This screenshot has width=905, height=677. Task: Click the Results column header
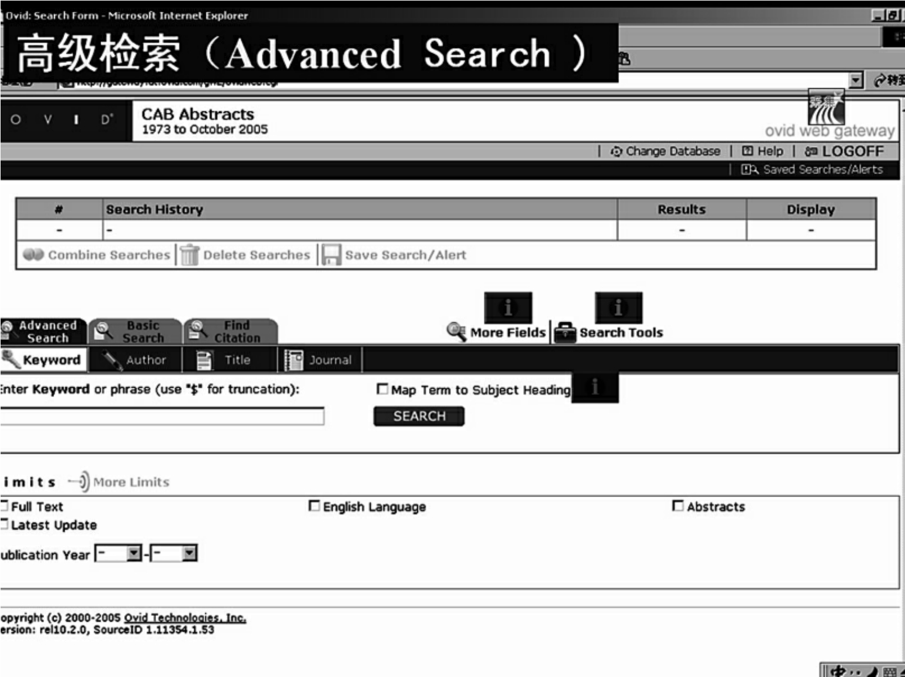[681, 209]
